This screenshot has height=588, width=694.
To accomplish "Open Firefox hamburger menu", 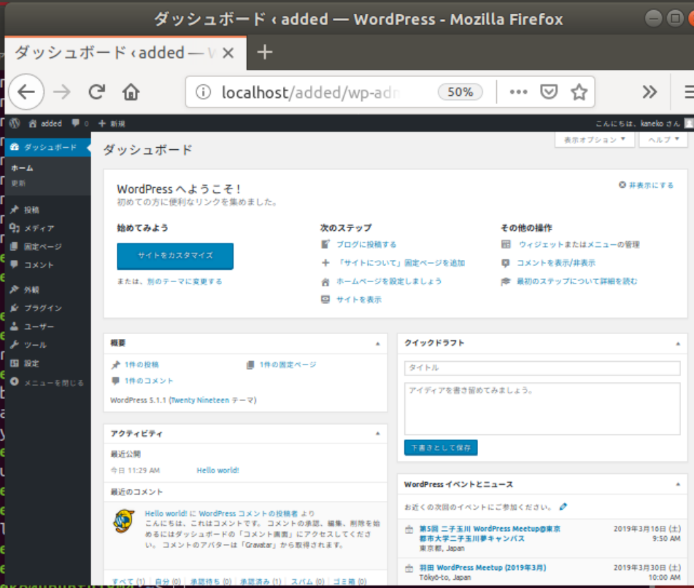I will pyautogui.click(x=689, y=92).
